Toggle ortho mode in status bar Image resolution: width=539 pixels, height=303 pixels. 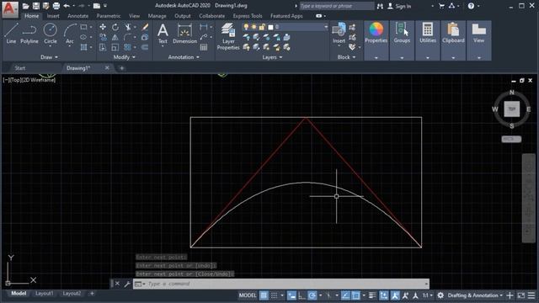302,295
